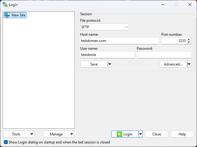This screenshot has width=197, height=147.
Task: Click the User name text field
Action: [107, 55]
